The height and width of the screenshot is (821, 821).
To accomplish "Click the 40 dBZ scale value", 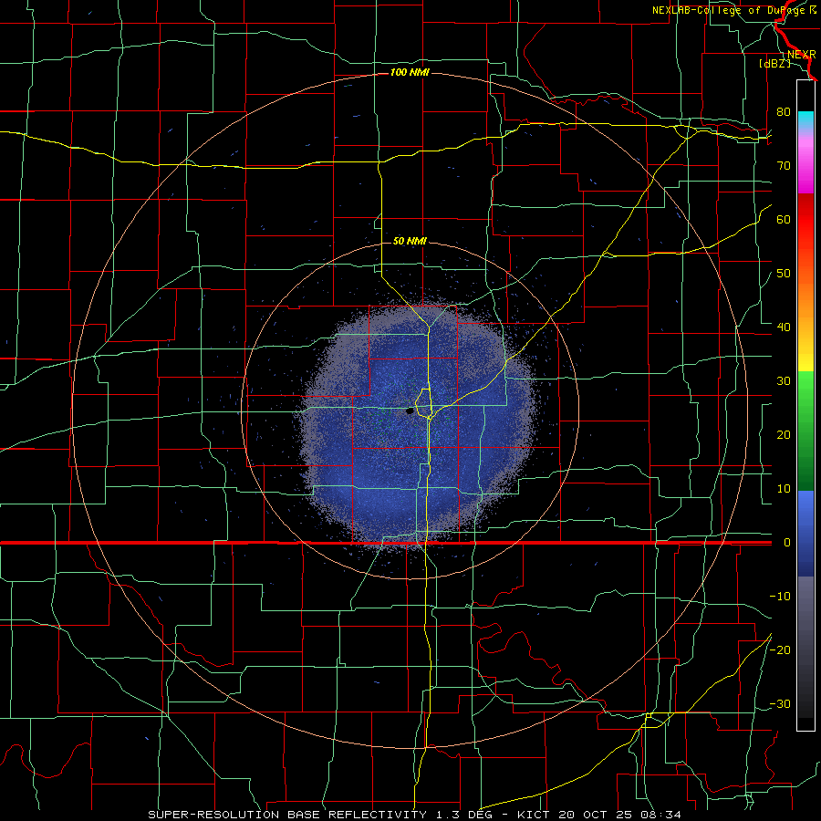I will (x=784, y=327).
